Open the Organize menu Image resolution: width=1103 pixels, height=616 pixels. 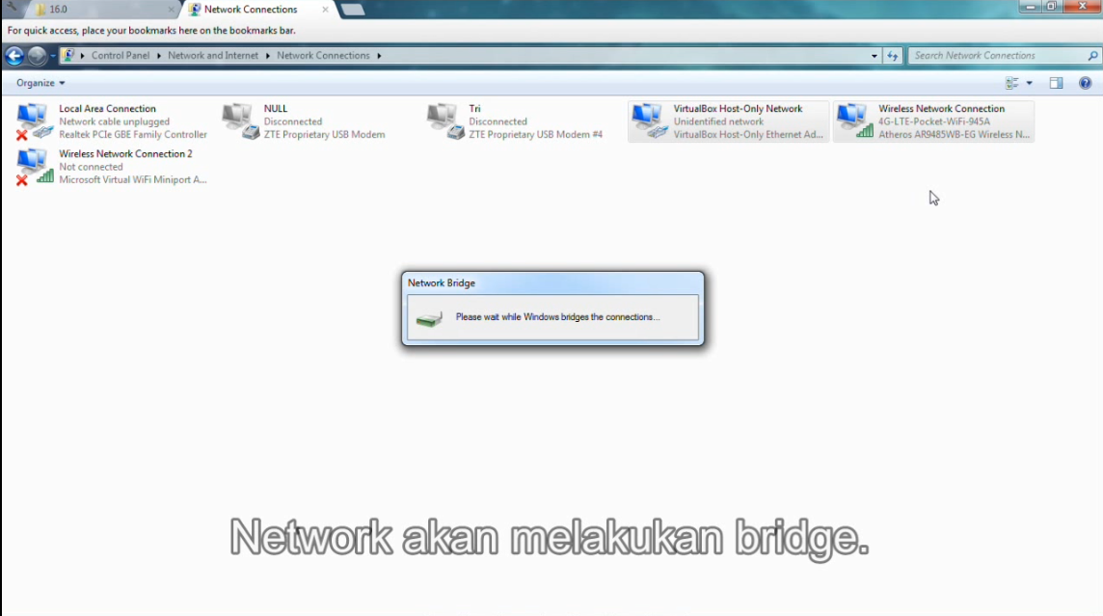click(x=38, y=82)
